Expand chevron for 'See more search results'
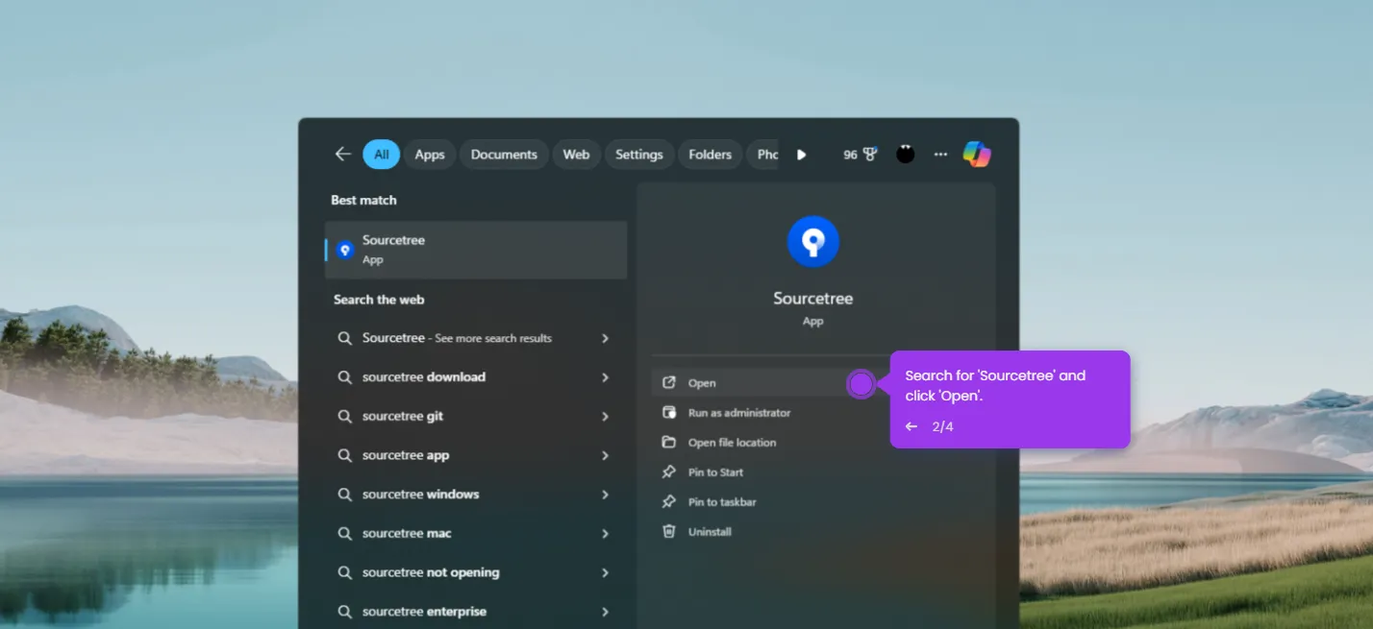Viewport: 1373px width, 629px height. point(605,338)
